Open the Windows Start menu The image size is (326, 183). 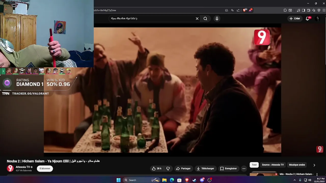coord(118,180)
